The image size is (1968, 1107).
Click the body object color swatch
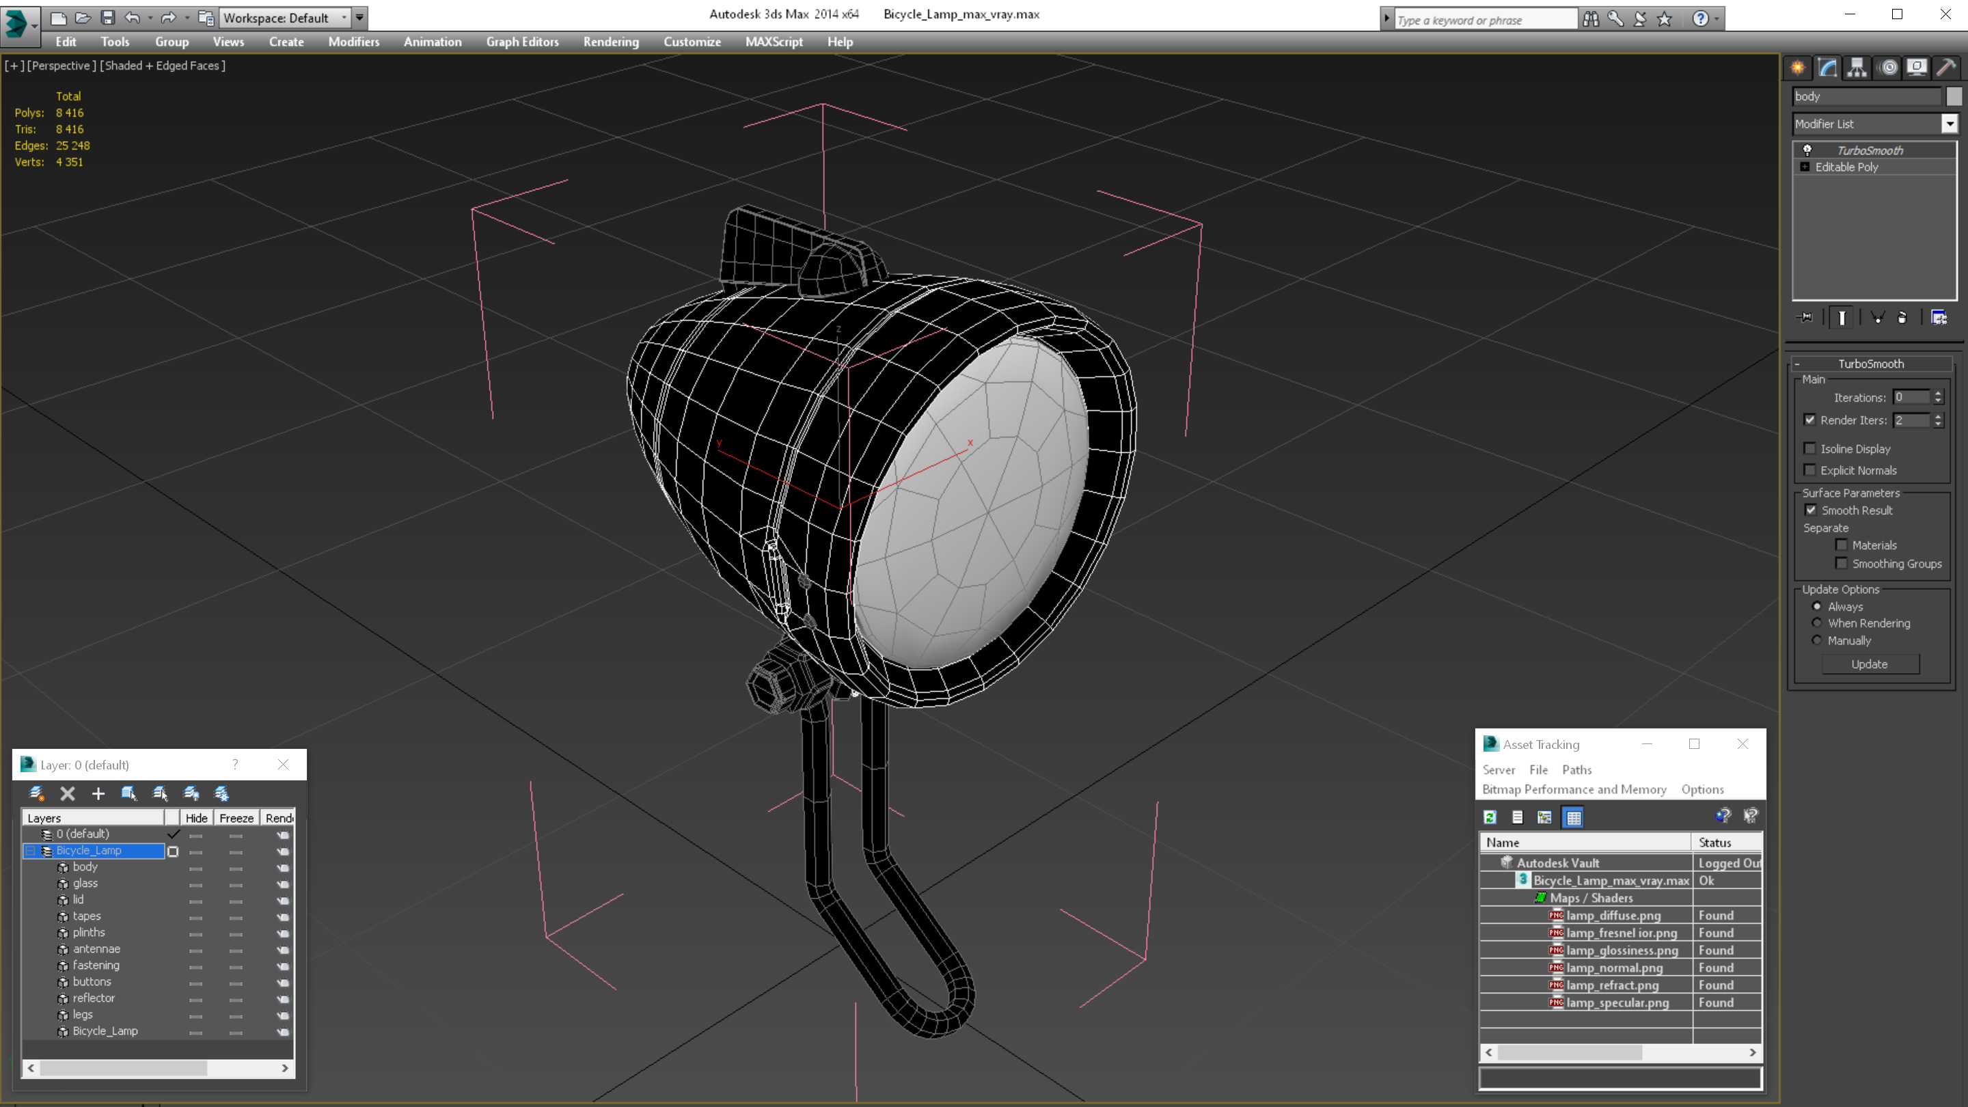(1954, 96)
